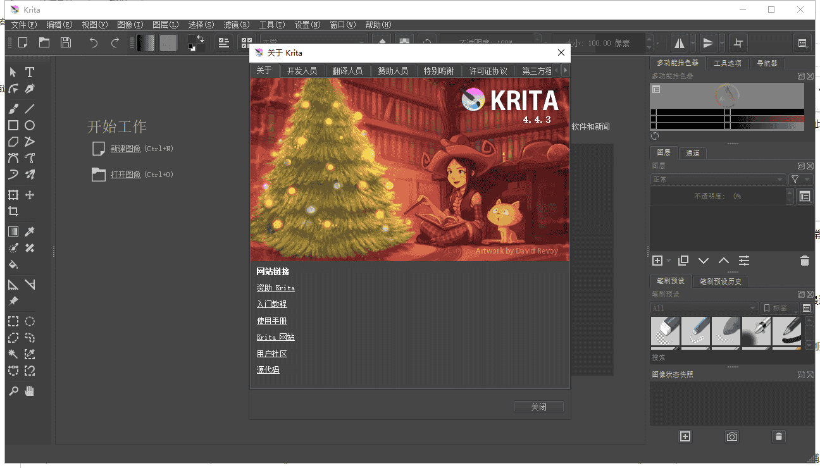This screenshot has height=468, width=820.
Task: Click the camera icon in 图像状态快照 docker
Action: point(731,436)
